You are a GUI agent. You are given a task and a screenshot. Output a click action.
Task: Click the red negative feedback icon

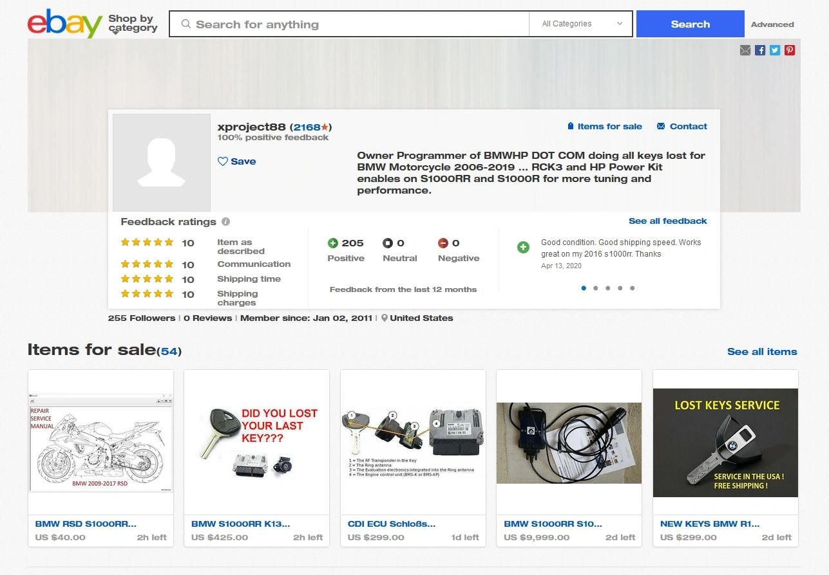pyautogui.click(x=443, y=243)
